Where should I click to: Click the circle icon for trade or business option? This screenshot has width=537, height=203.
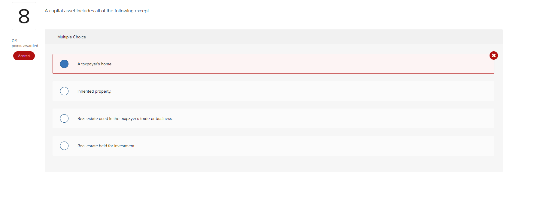point(64,118)
